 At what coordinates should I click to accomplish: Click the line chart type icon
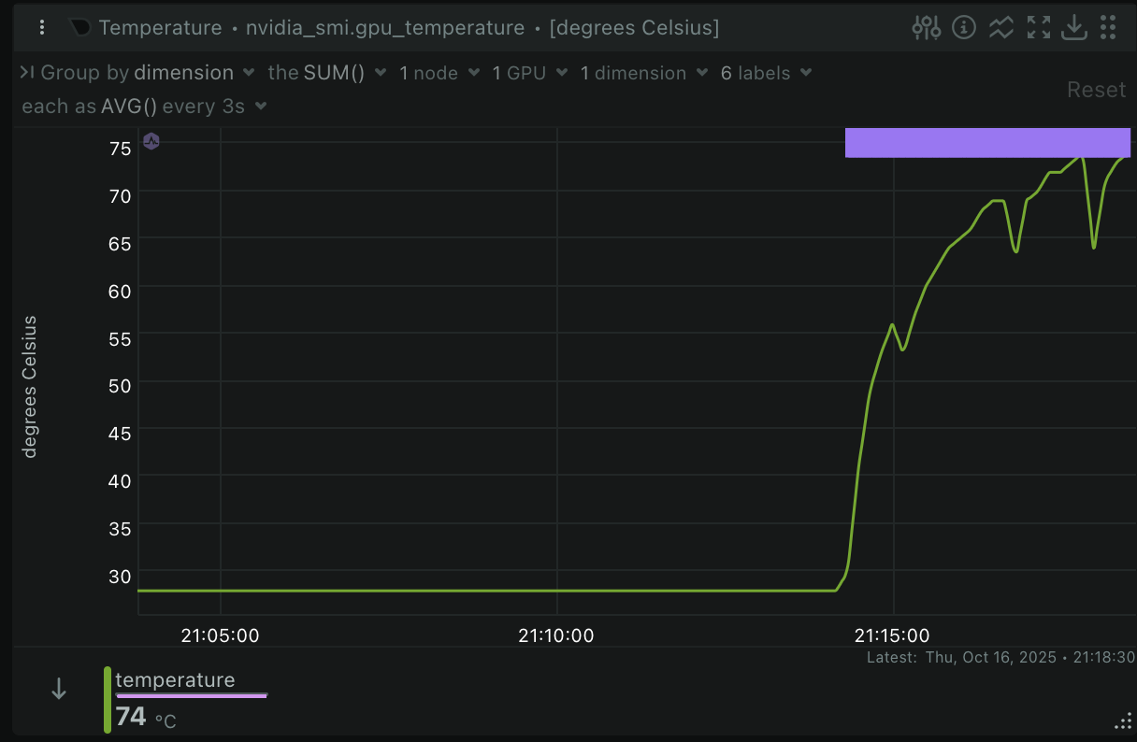click(1001, 28)
